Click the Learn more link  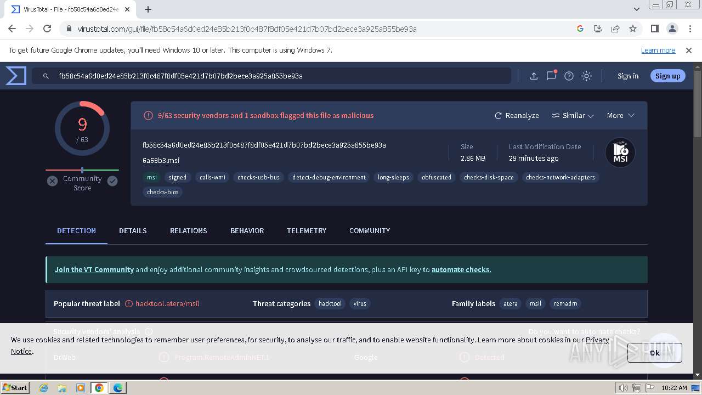[658, 50]
